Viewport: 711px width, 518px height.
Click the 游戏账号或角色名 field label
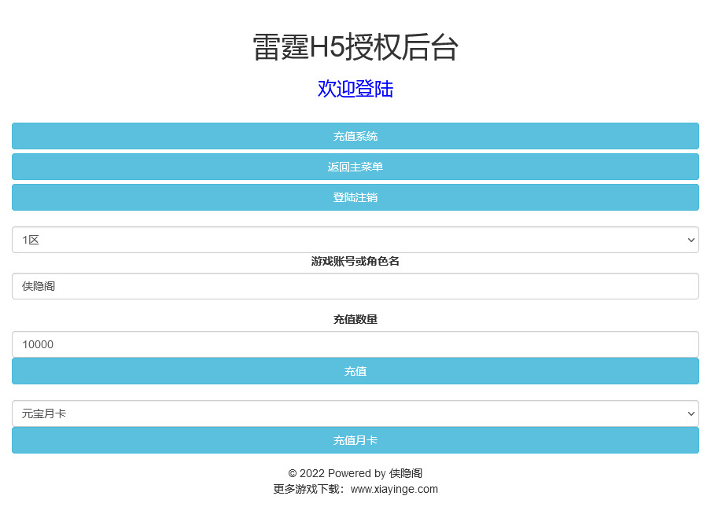[355, 260]
